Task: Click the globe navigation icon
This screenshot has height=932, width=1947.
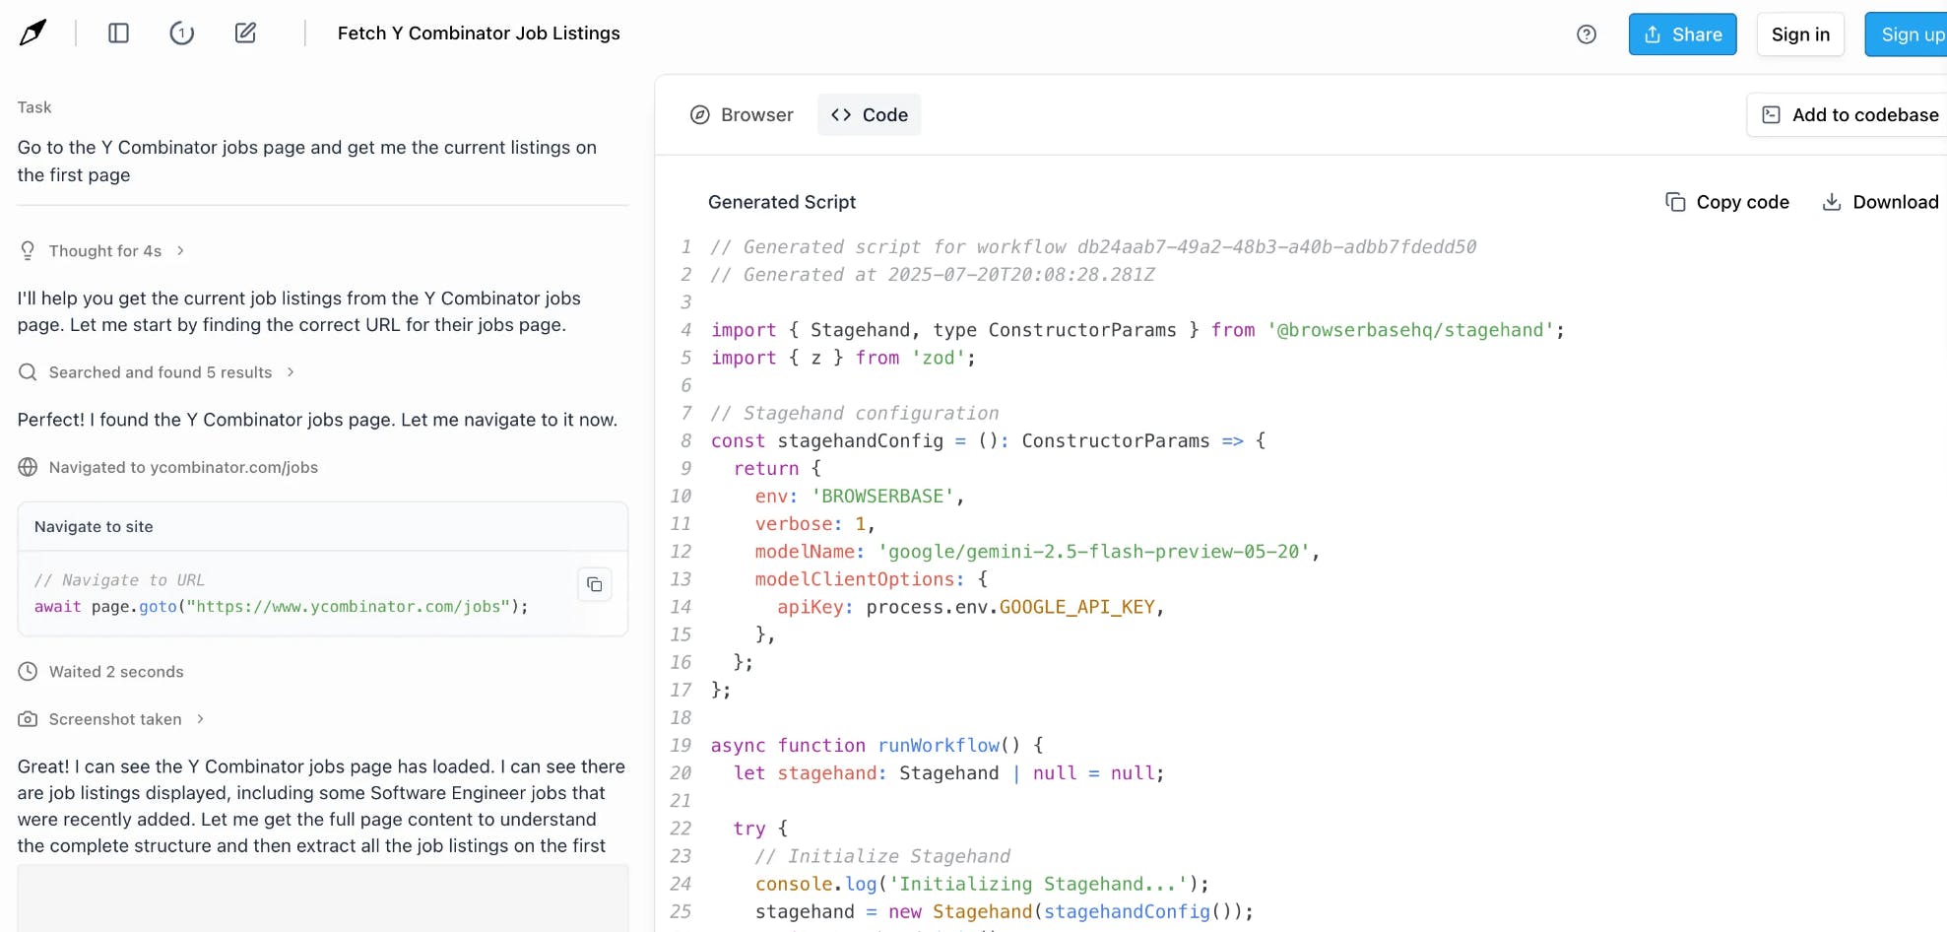Action: point(28,467)
